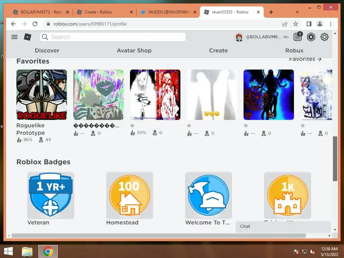The image size is (344, 258).
Task: Close the MUGEN Twitter tab
Action: click(x=195, y=12)
